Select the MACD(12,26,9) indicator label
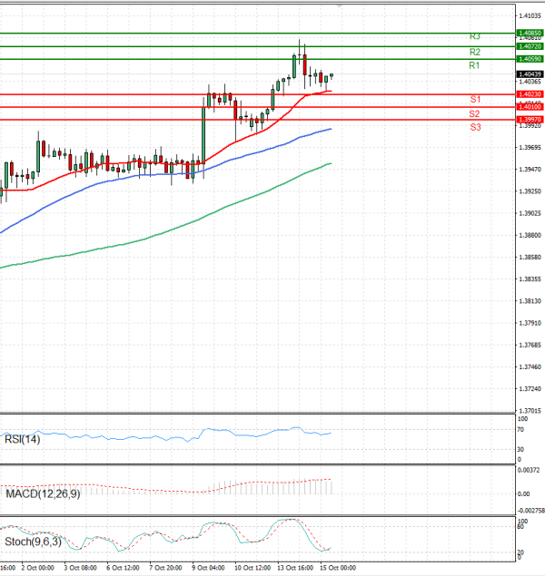 coord(41,492)
